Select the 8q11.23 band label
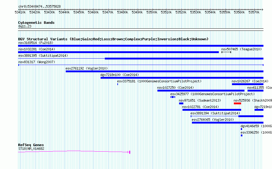 (25, 26)
